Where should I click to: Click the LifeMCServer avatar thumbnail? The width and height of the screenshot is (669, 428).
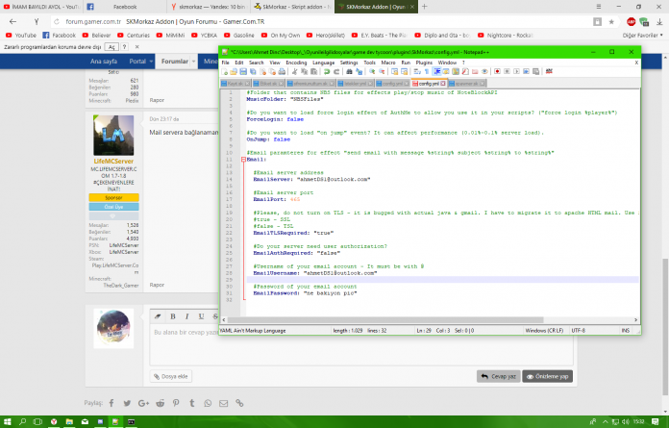[113, 135]
